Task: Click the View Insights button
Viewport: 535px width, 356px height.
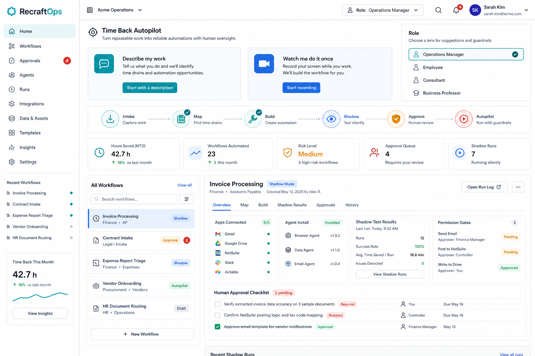Action: point(40,314)
